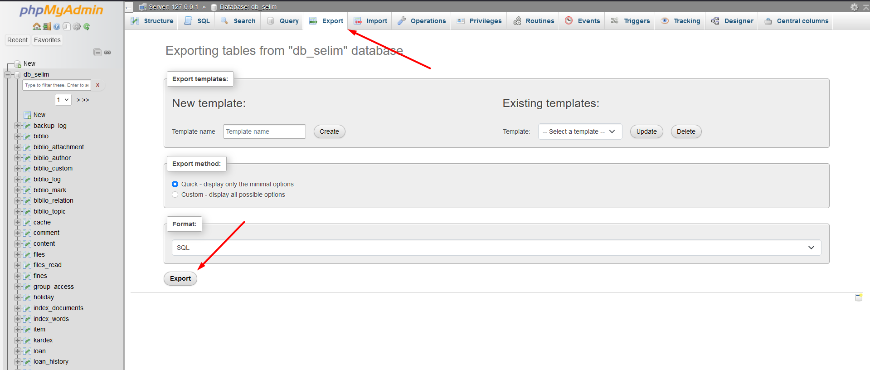This screenshot has height=370, width=870.
Task: Open the Designer tab
Action: [732, 21]
